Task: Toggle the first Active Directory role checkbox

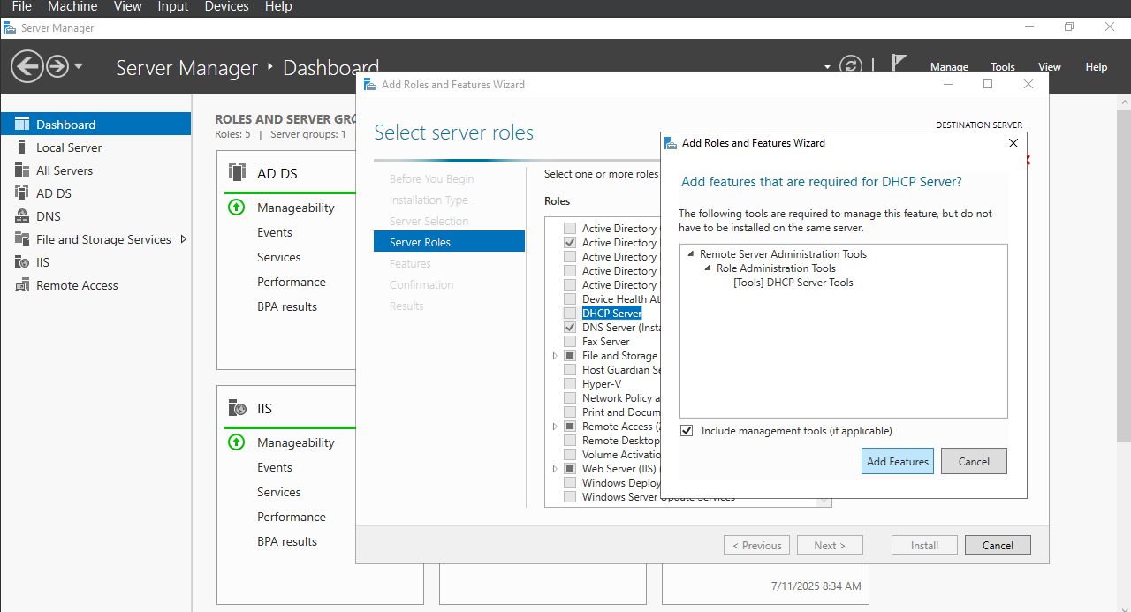Action: click(x=570, y=229)
